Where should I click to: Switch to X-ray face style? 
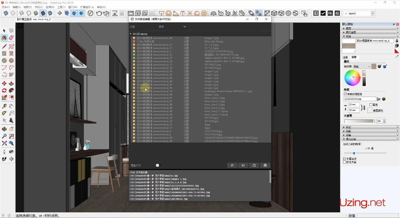tap(6, 13)
